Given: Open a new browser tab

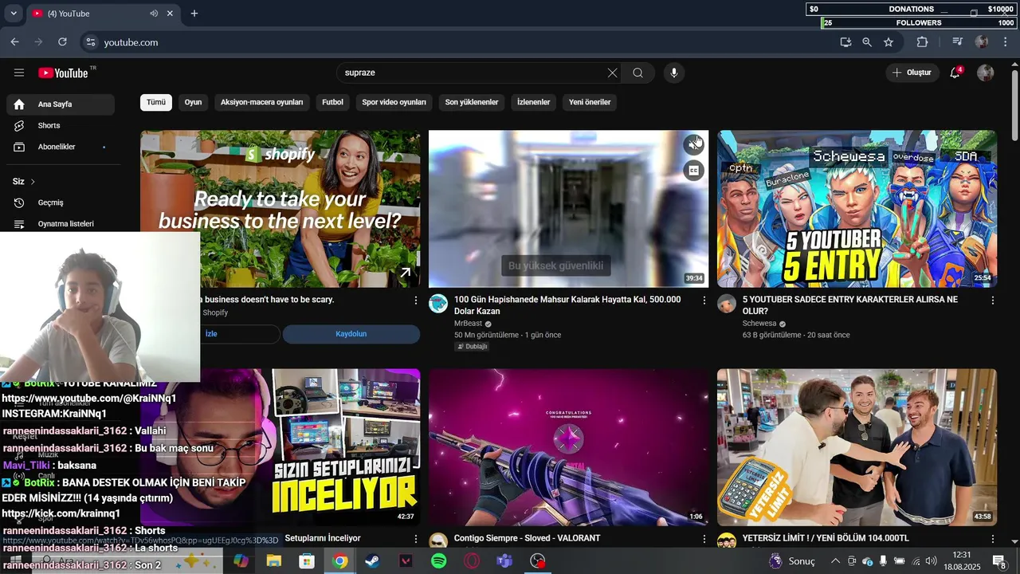Looking at the screenshot, I should [x=194, y=14].
